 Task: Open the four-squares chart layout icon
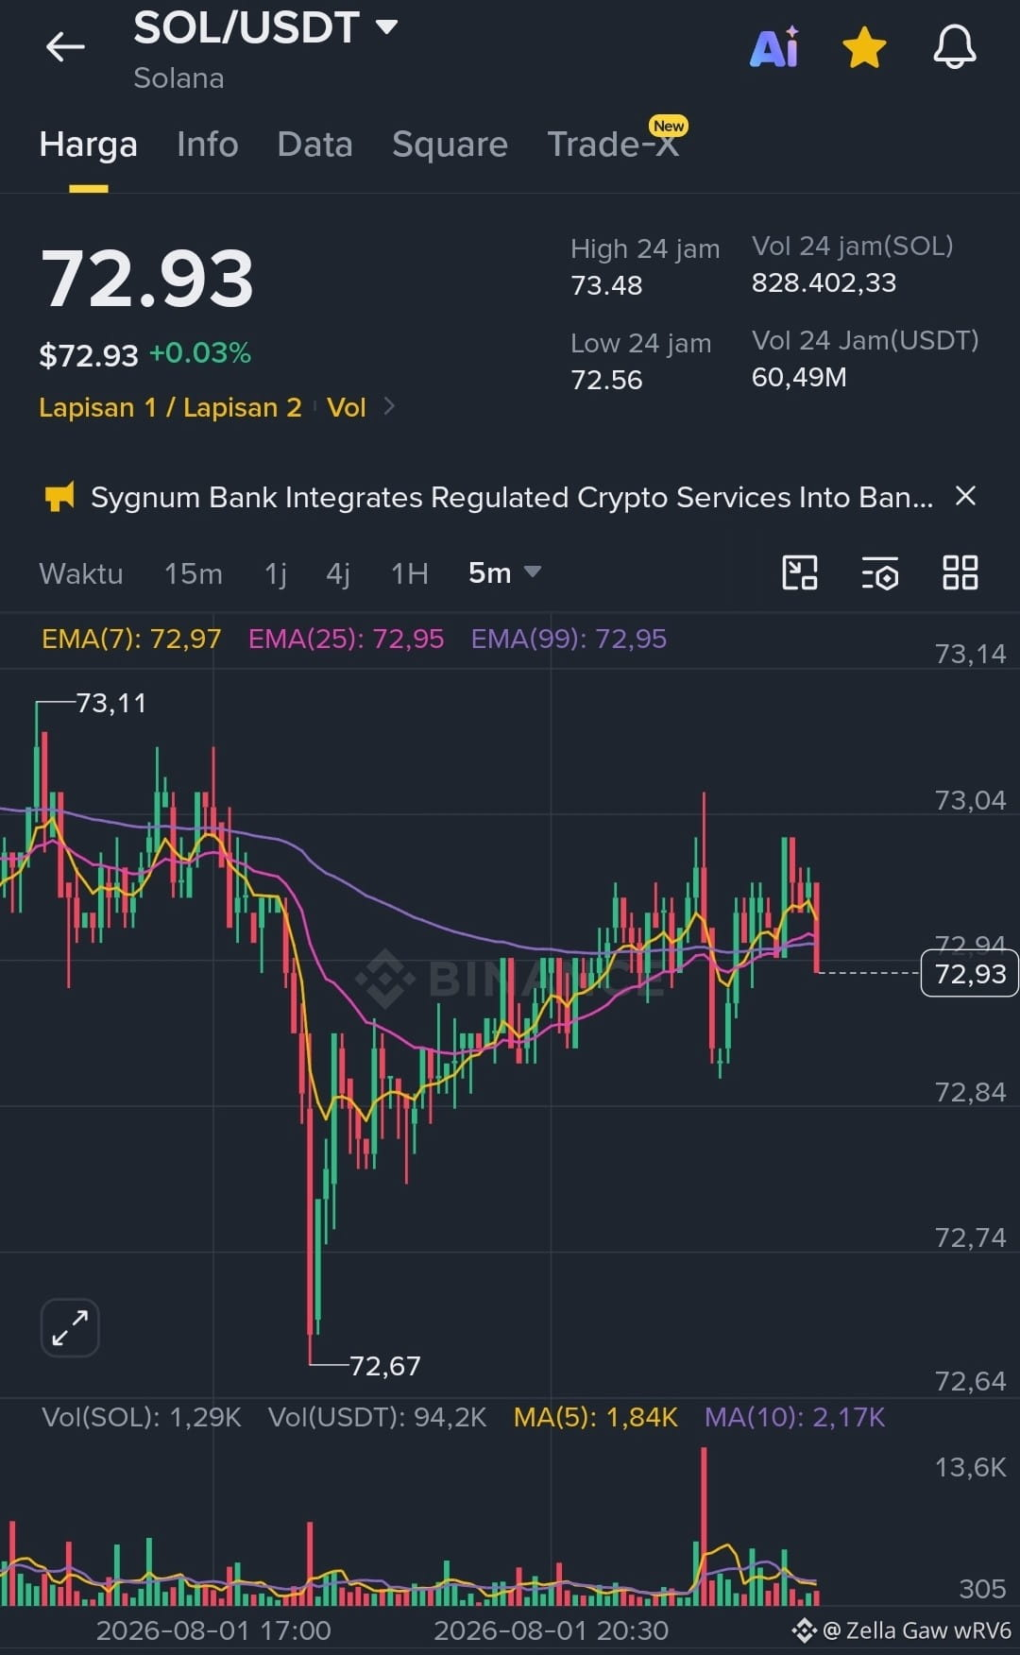point(960,572)
